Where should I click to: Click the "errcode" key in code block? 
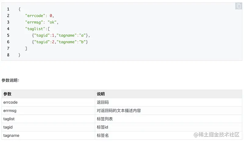click(35, 16)
